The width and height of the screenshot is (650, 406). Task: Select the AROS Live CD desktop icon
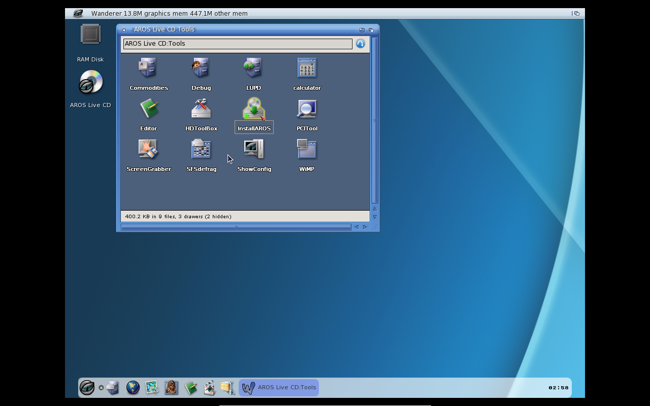(91, 82)
